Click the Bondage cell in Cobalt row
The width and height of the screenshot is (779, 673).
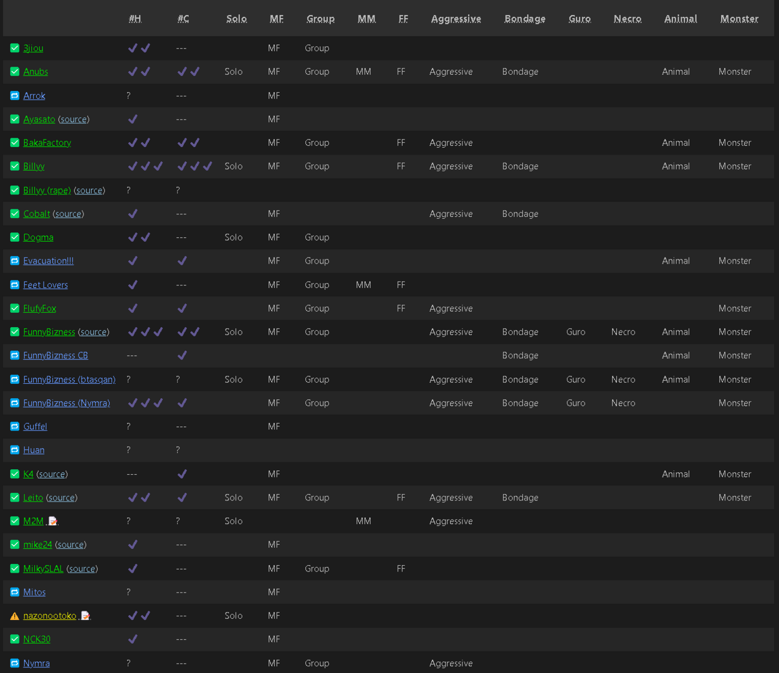click(x=520, y=214)
